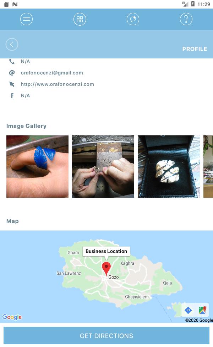Tap the Facebook icon in contact list
The height and width of the screenshot is (347, 213).
12,95
